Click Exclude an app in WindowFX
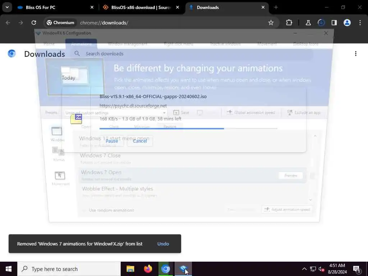Viewport: 368px width, 276px height. coord(304,112)
